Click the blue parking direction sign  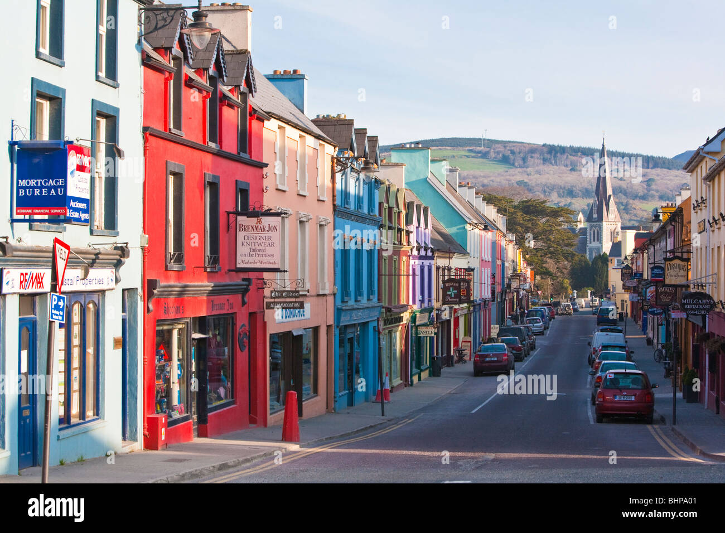pos(57,308)
